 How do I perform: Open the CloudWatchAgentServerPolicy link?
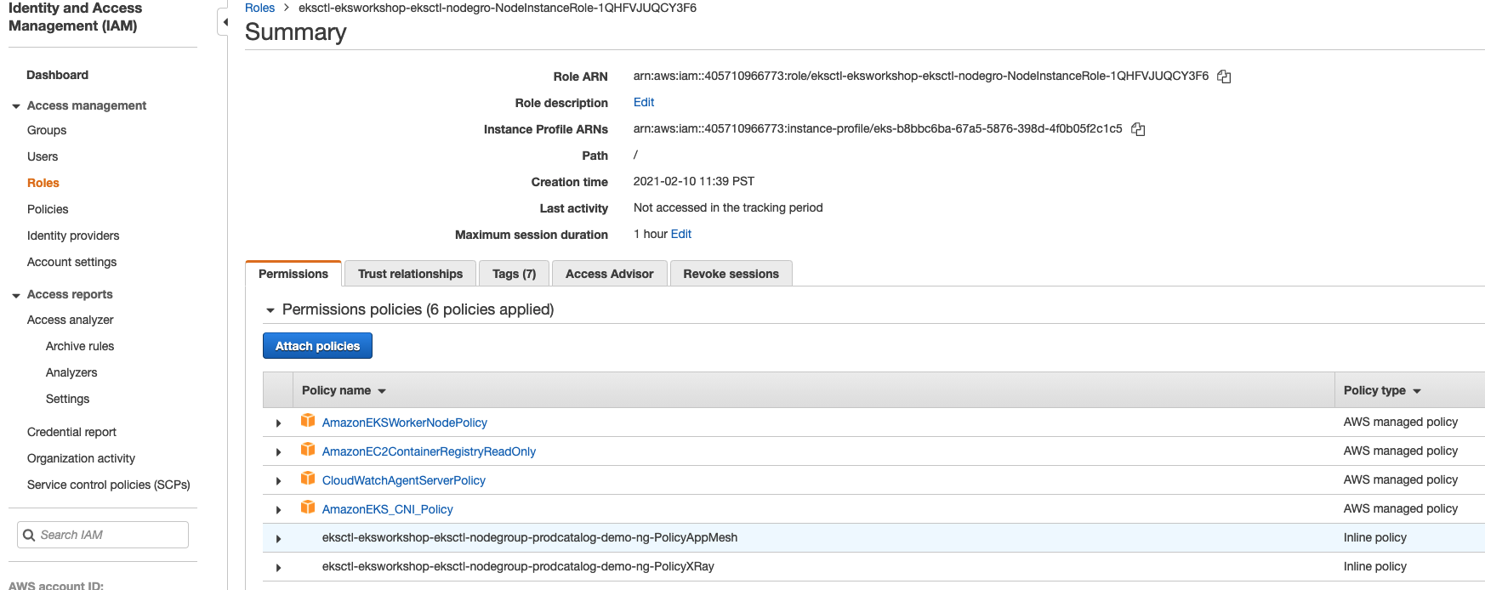[x=404, y=480]
